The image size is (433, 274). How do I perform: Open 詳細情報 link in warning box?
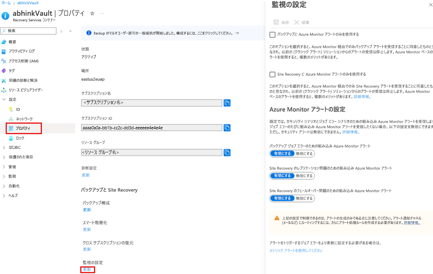[412, 223]
